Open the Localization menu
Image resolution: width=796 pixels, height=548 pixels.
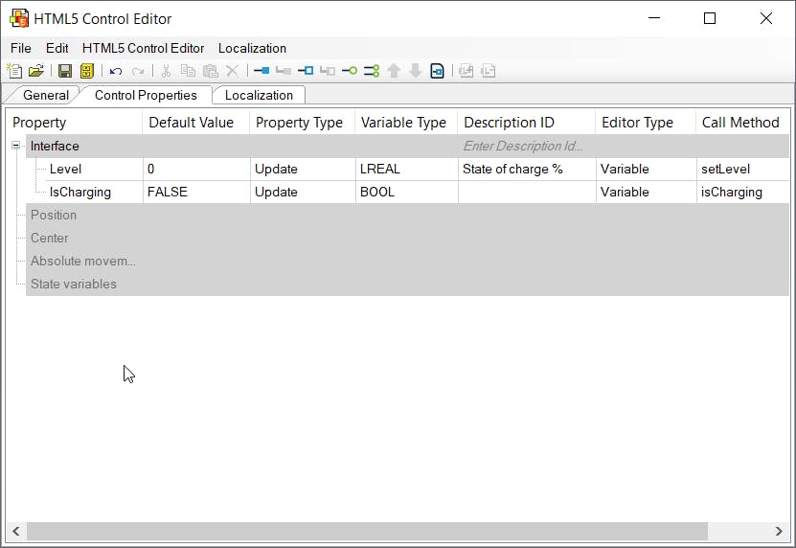pyautogui.click(x=252, y=48)
